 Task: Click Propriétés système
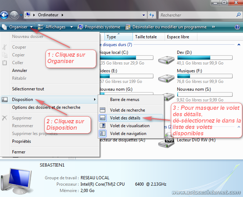coord(99,27)
